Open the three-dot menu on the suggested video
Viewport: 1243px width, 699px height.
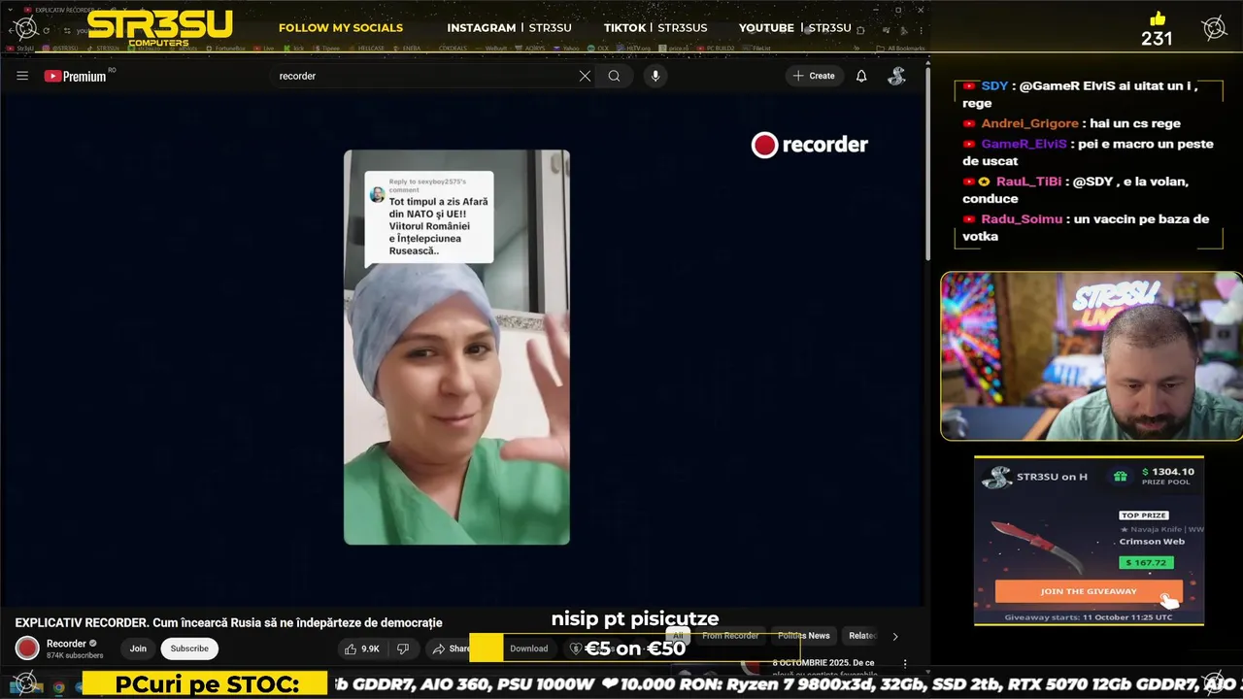click(905, 664)
